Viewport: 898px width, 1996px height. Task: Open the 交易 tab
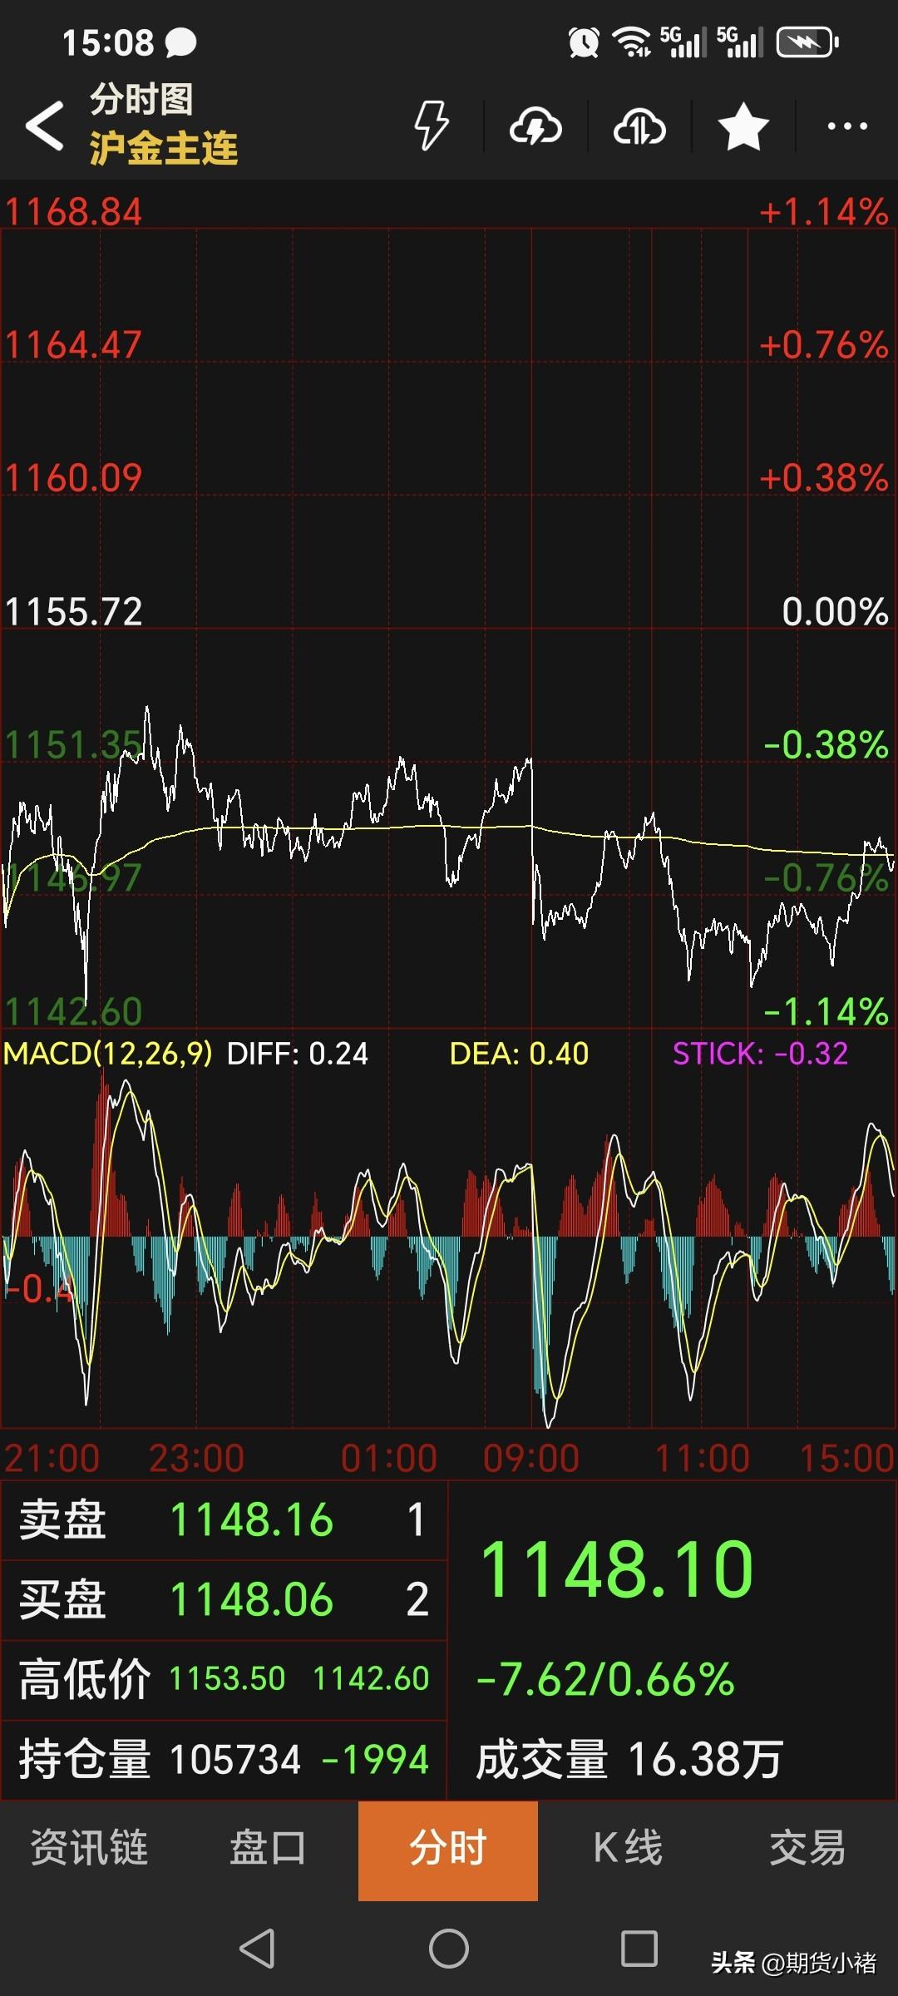tap(807, 1848)
